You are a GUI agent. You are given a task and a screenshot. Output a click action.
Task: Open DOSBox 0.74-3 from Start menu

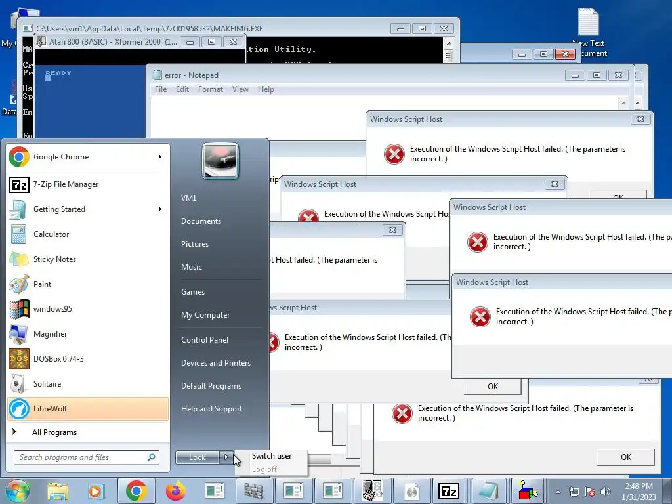(x=88, y=359)
